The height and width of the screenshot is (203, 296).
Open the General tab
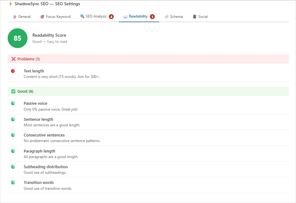(22, 17)
